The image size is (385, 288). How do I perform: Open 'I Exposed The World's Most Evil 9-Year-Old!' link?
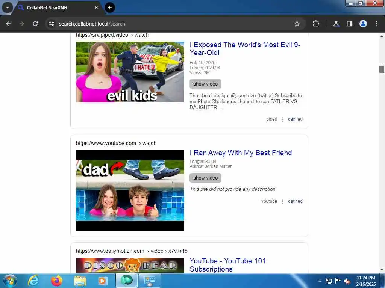245,49
